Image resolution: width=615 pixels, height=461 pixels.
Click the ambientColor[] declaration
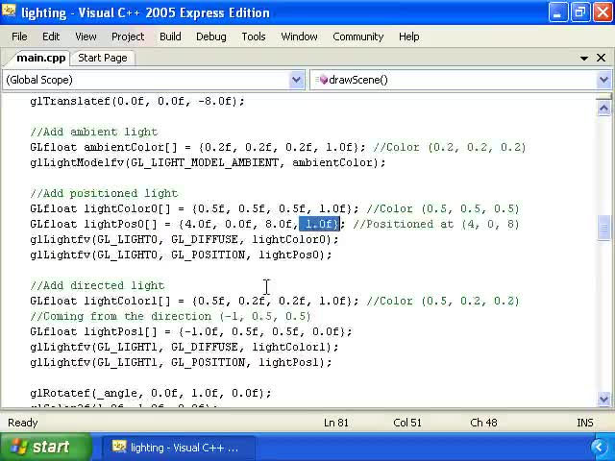point(198,147)
